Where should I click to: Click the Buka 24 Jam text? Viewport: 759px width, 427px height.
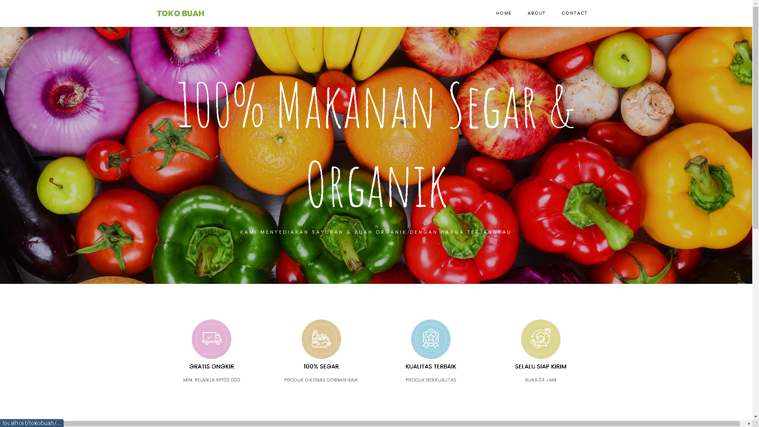tap(541, 380)
